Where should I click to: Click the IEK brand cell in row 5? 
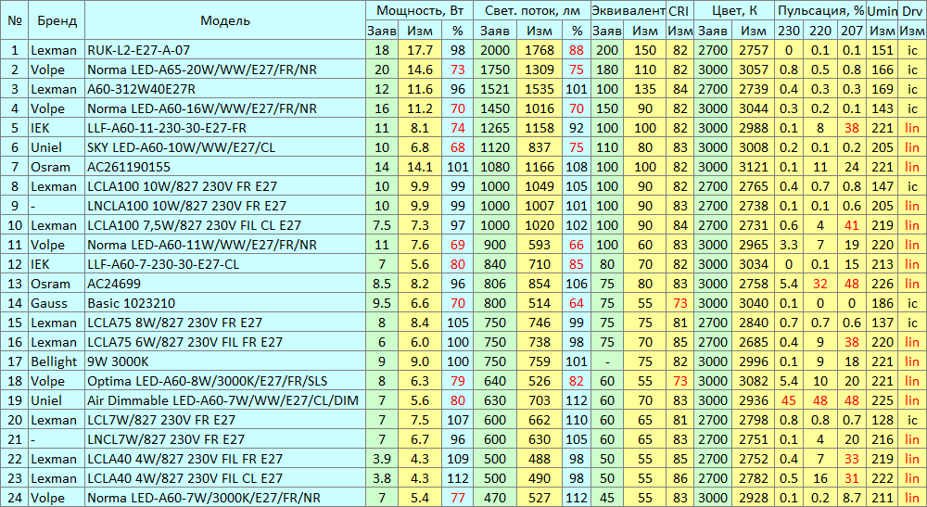(x=57, y=128)
